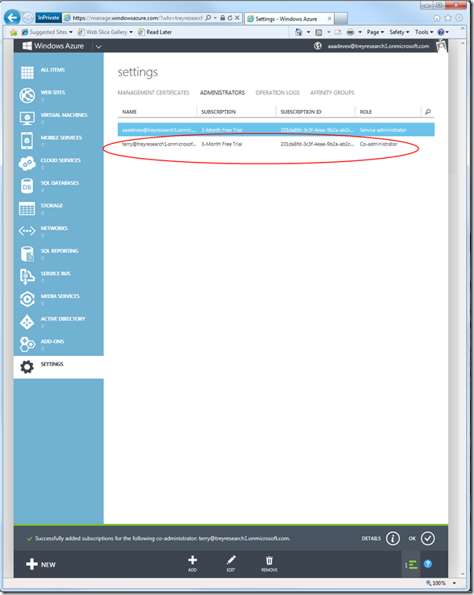Viewport: 474px width, 595px height.
Task: Click the ADD plus command
Action: pos(193,563)
